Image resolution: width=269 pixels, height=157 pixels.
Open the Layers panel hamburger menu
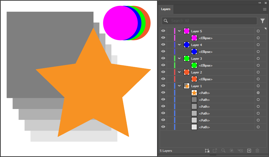(x=264, y=9)
